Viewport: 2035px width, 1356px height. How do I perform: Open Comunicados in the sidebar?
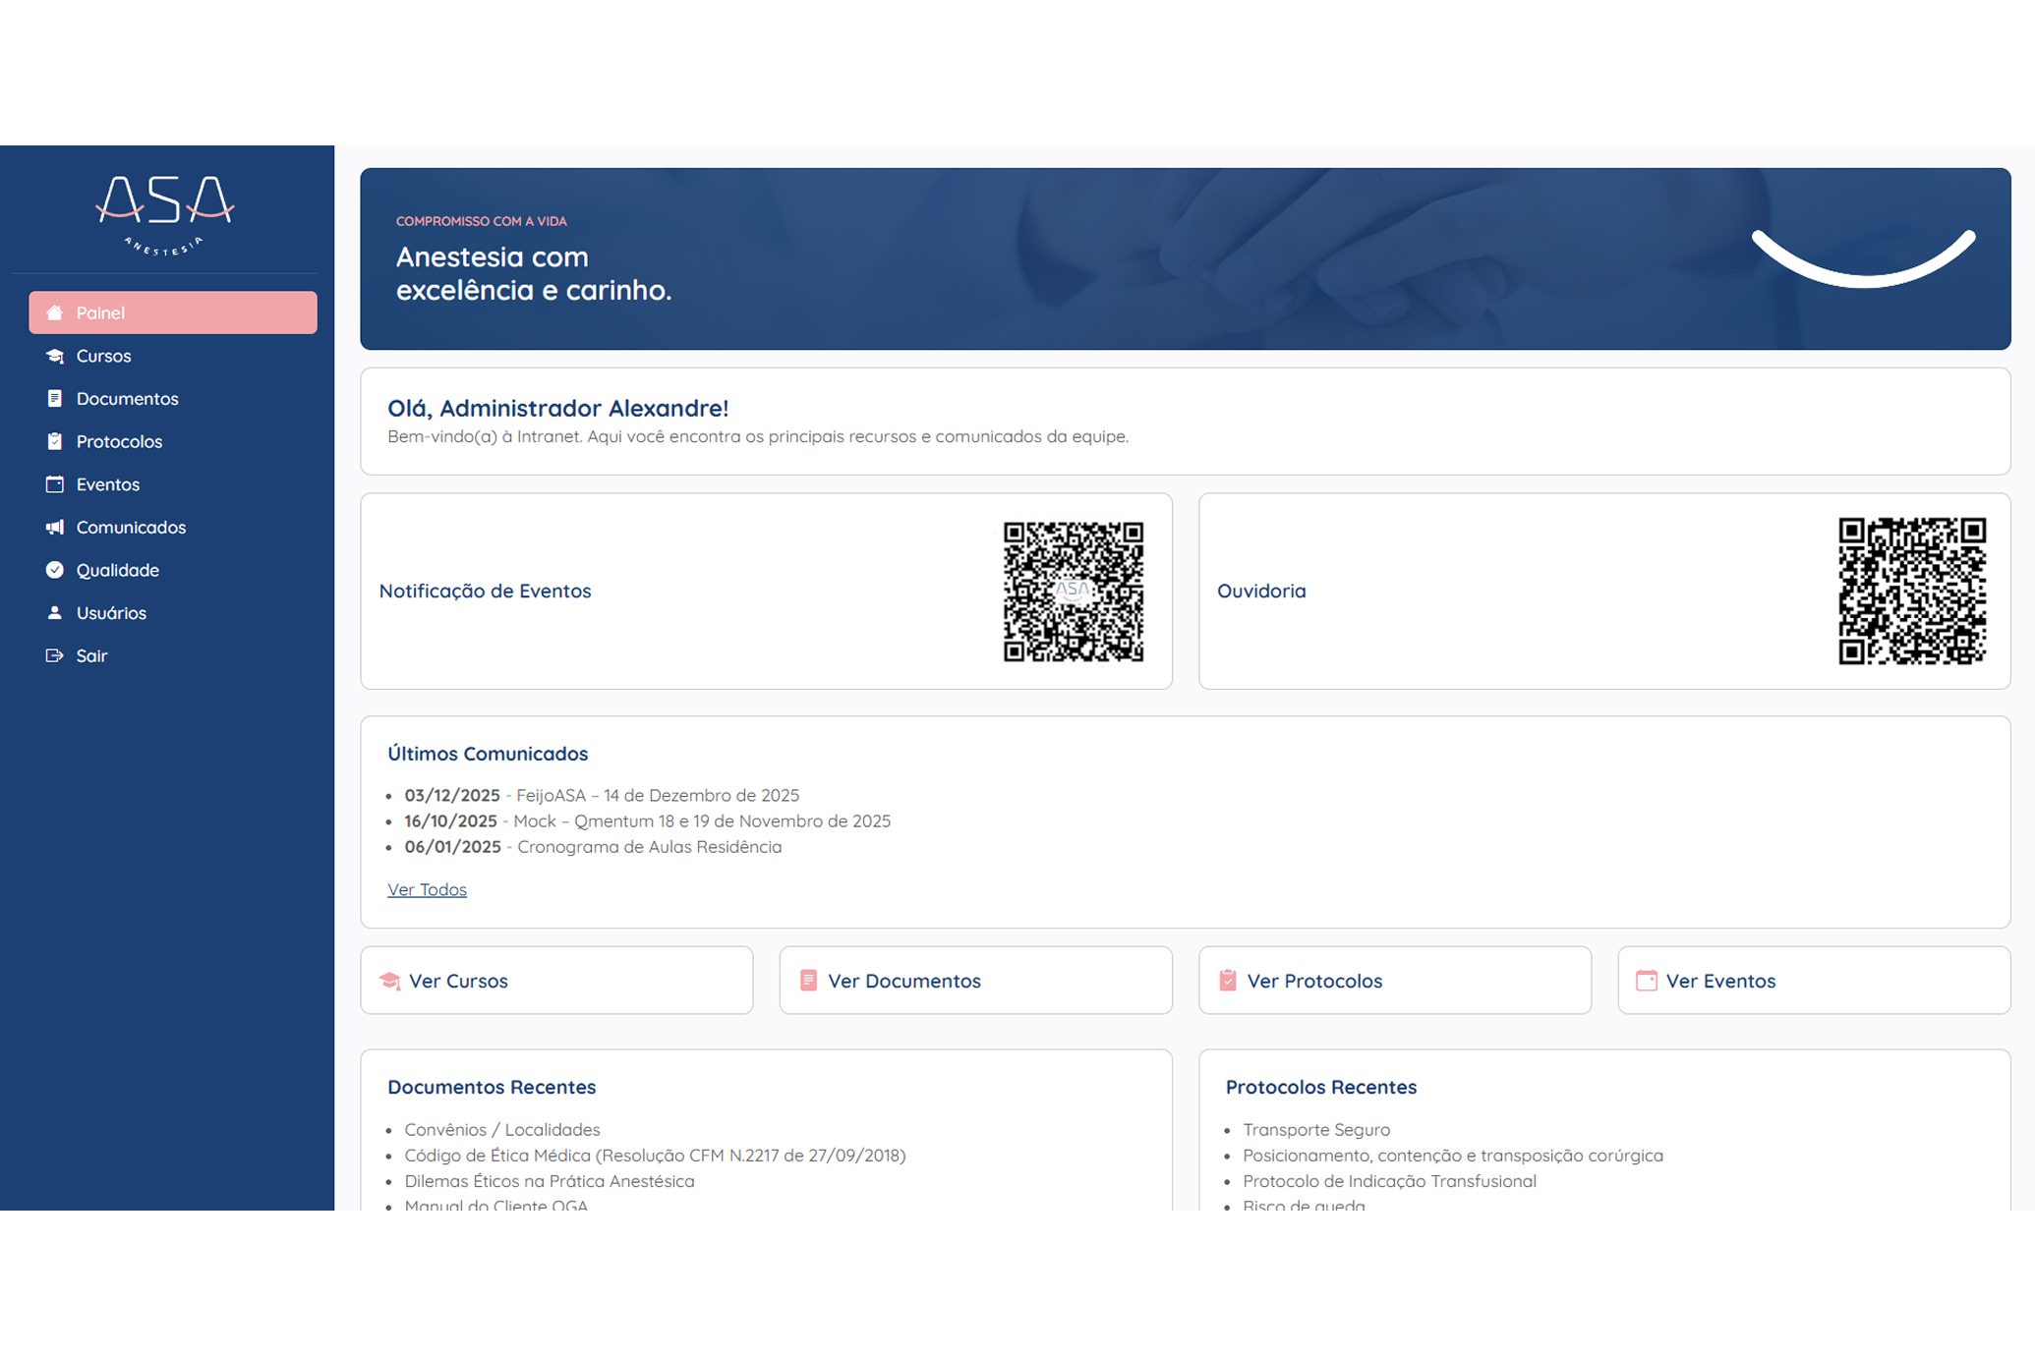[x=173, y=527]
